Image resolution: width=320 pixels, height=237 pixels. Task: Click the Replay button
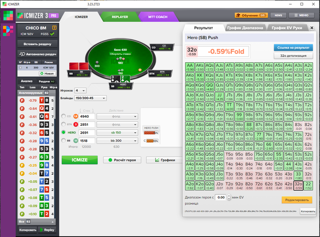tap(47, 230)
